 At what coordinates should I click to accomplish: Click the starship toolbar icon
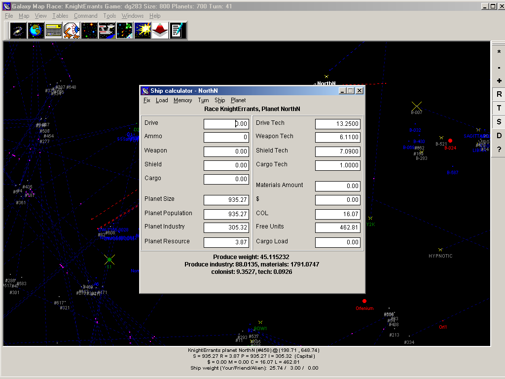point(107,31)
